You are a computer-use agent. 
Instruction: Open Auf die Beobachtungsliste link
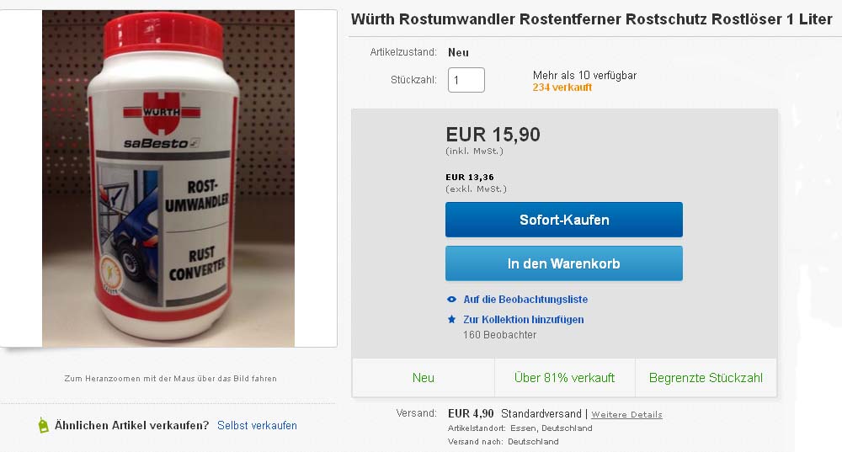[525, 300]
